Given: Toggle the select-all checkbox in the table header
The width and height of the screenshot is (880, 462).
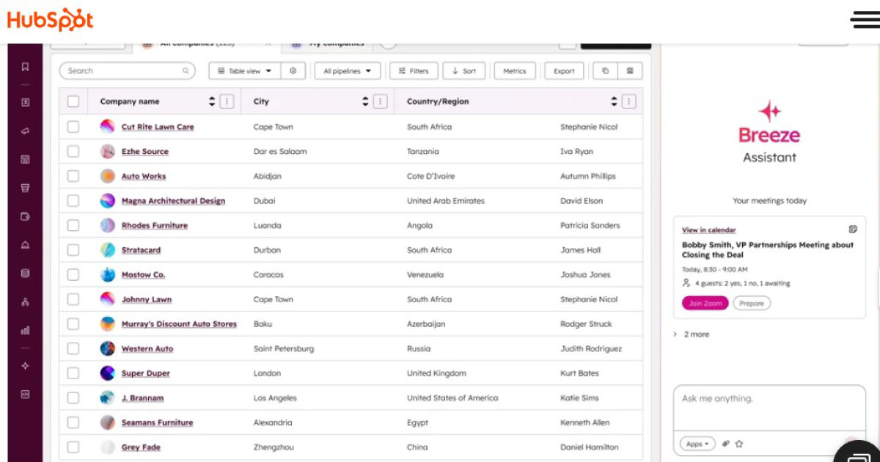Looking at the screenshot, I should pyautogui.click(x=73, y=102).
